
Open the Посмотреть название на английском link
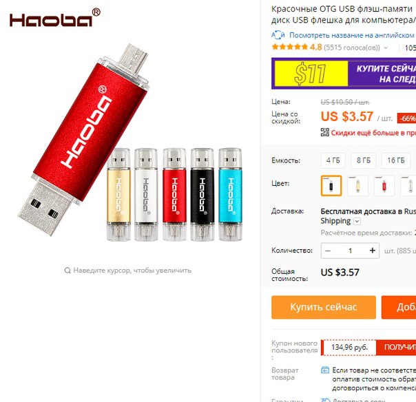point(352,35)
